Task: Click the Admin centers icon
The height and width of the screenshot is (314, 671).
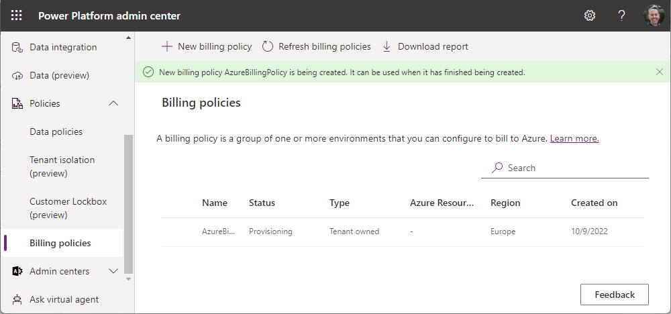Action: [x=17, y=271]
